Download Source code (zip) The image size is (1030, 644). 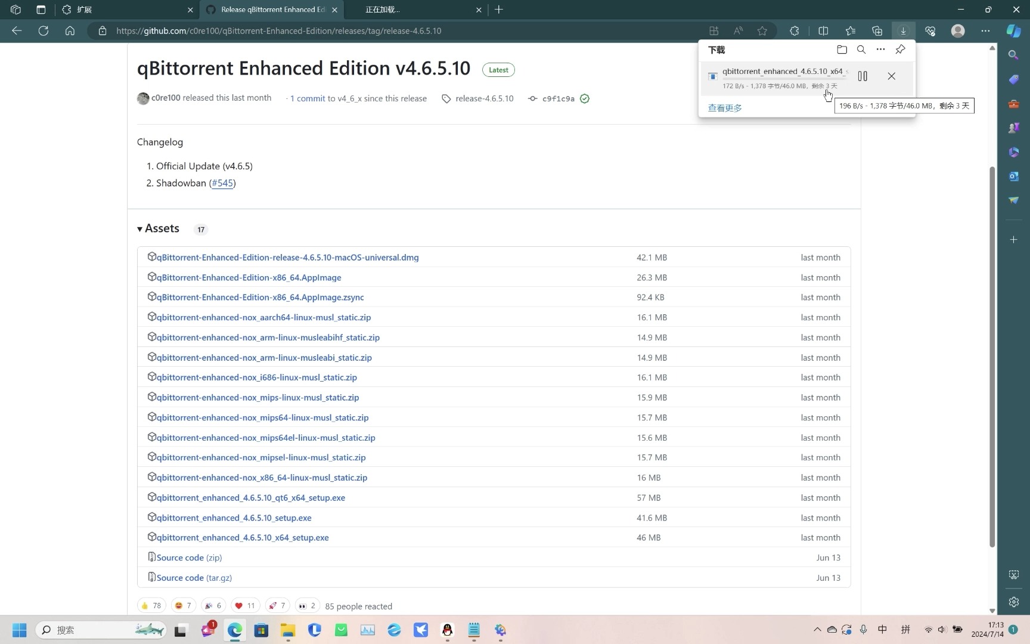[x=189, y=558]
